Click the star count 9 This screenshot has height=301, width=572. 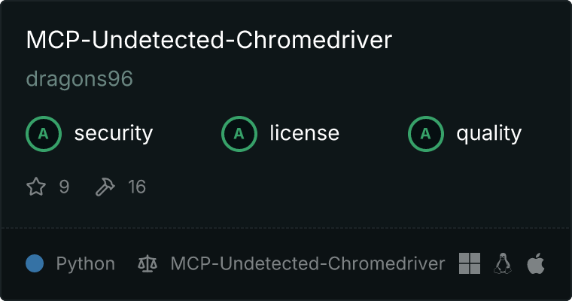point(64,187)
